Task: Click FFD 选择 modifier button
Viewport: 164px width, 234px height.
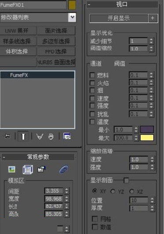Action: [56, 51]
